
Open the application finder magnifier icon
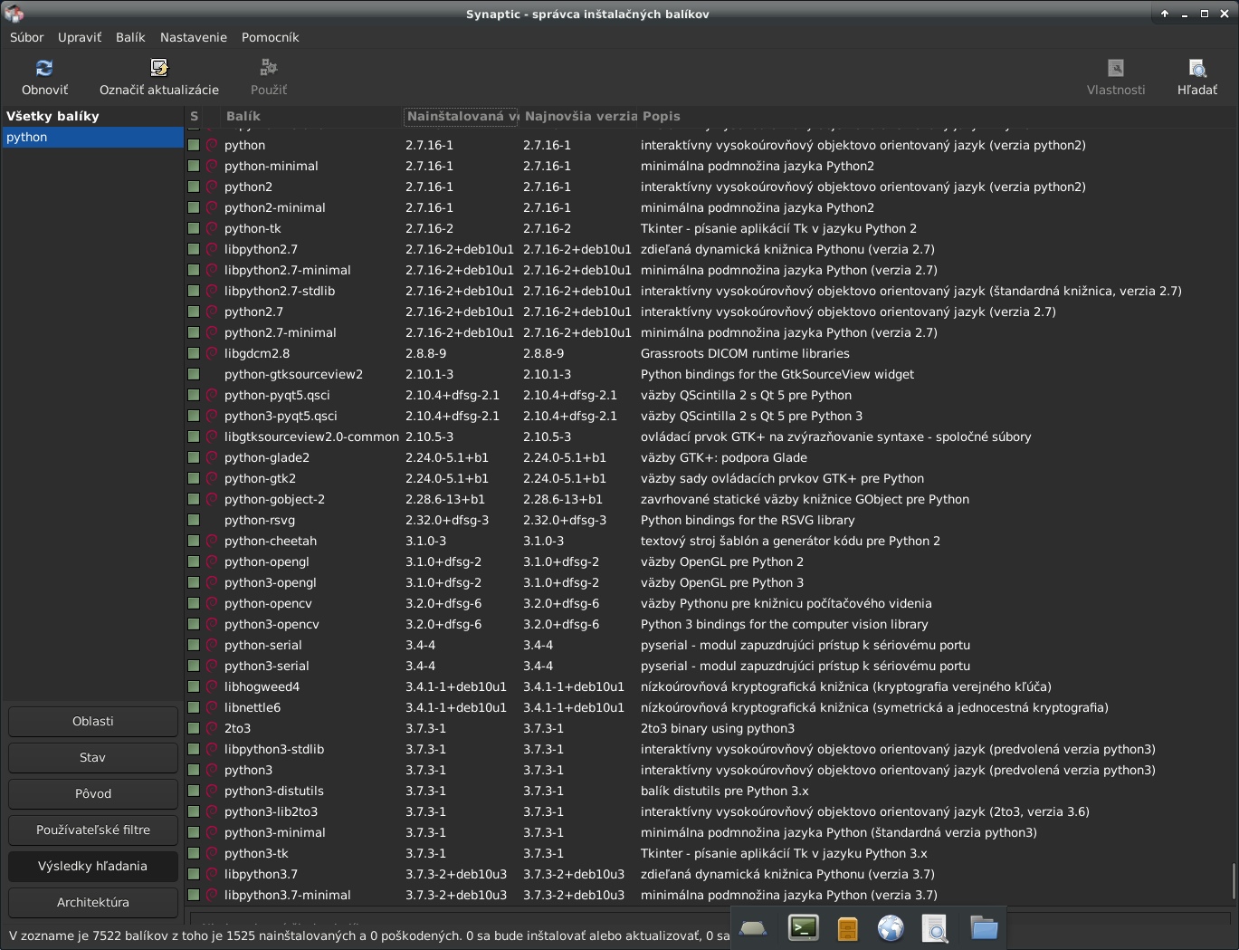935,928
